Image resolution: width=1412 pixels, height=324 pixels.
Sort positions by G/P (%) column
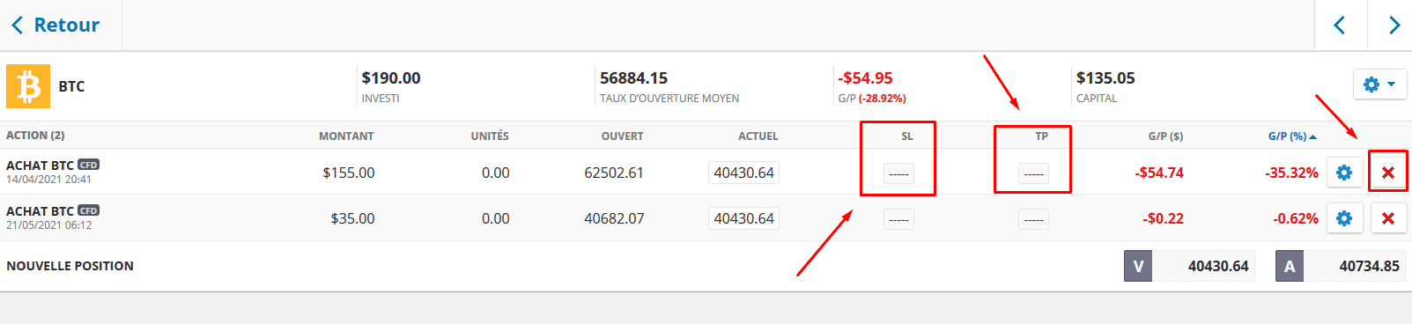pos(1292,136)
